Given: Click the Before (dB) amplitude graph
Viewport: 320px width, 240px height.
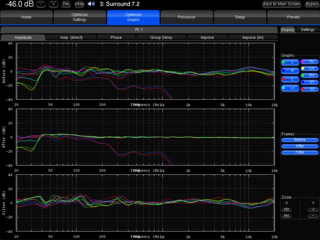Looking at the screenshot, I should pyautogui.click(x=145, y=71).
